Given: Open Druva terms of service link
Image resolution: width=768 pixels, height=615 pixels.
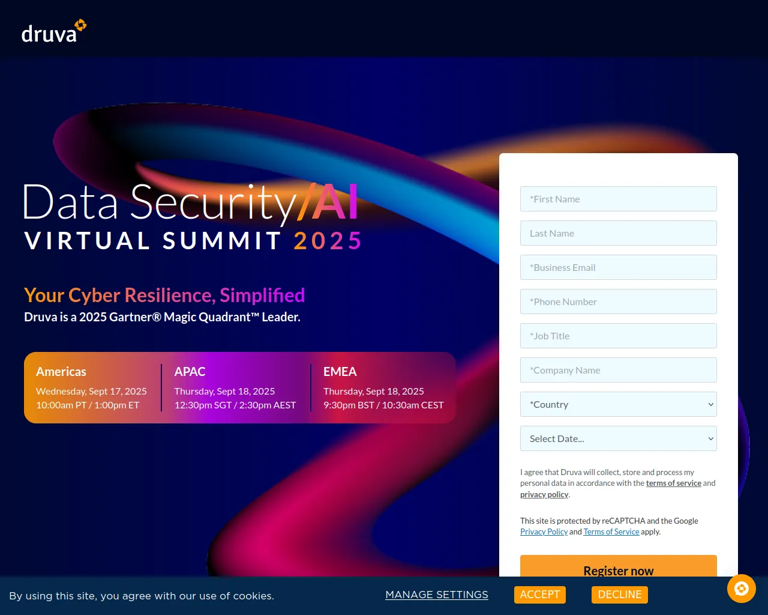Looking at the screenshot, I should pos(673,483).
